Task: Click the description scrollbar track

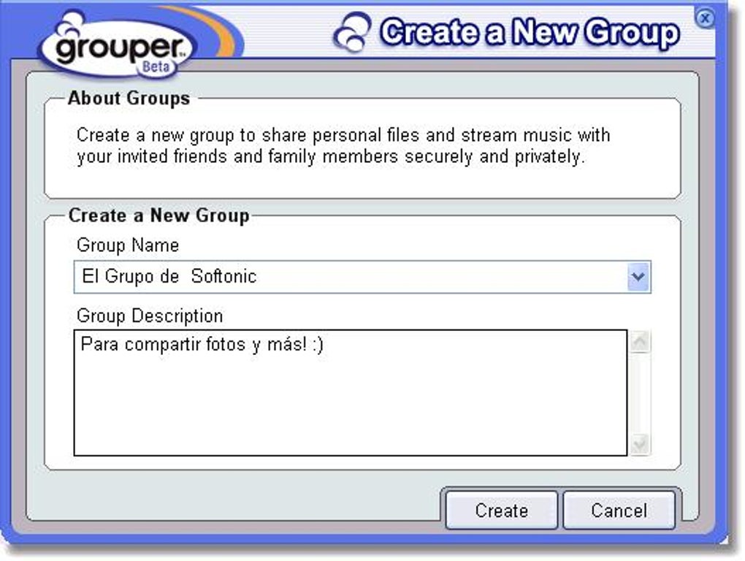Action: (x=640, y=393)
